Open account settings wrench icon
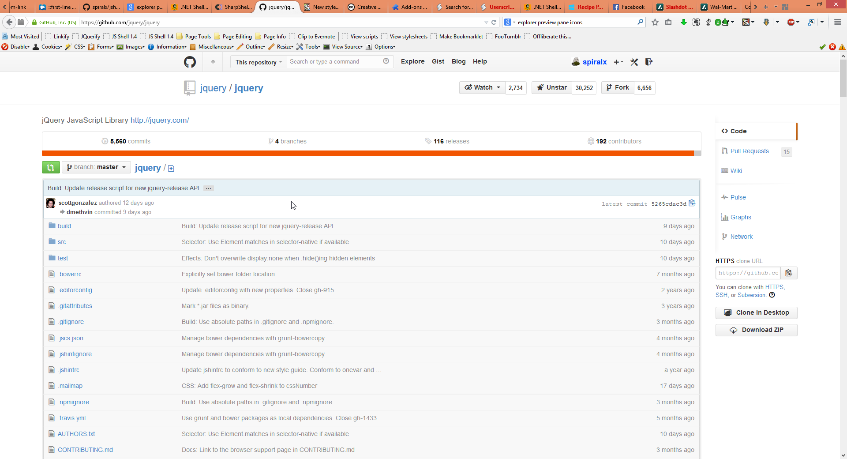This screenshot has height=459, width=847. point(634,62)
